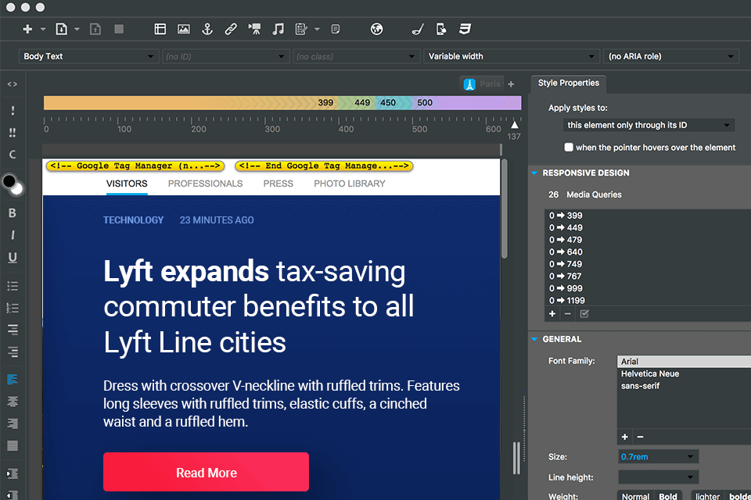The image size is (751, 500).
Task: Insert an image with the picture icon
Action: pos(184,29)
